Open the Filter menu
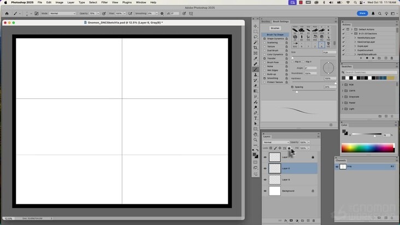 tap(104, 2)
